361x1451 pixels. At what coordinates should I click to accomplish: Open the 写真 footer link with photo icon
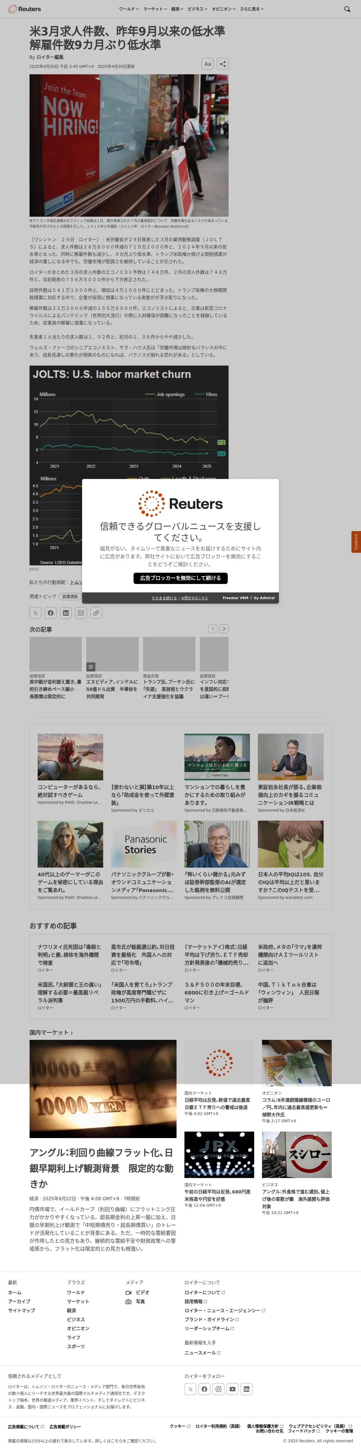coord(135,1302)
